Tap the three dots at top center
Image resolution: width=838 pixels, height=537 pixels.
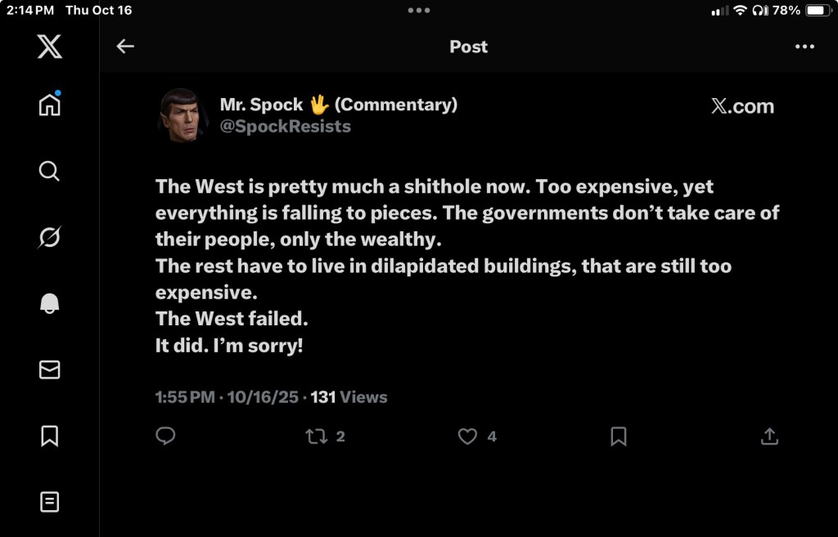pos(418,11)
